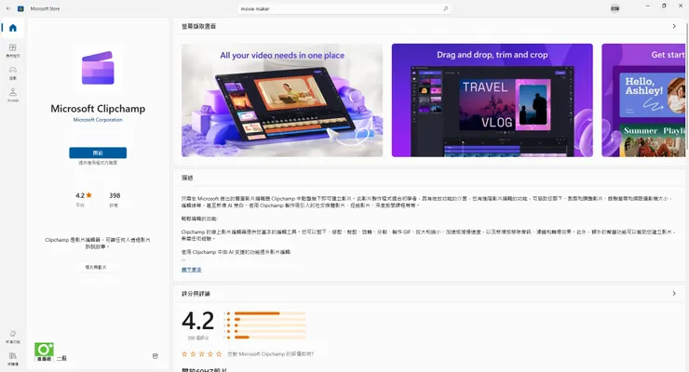Rate Clipchamp one star
The height and width of the screenshot is (372, 689).
[184, 353]
